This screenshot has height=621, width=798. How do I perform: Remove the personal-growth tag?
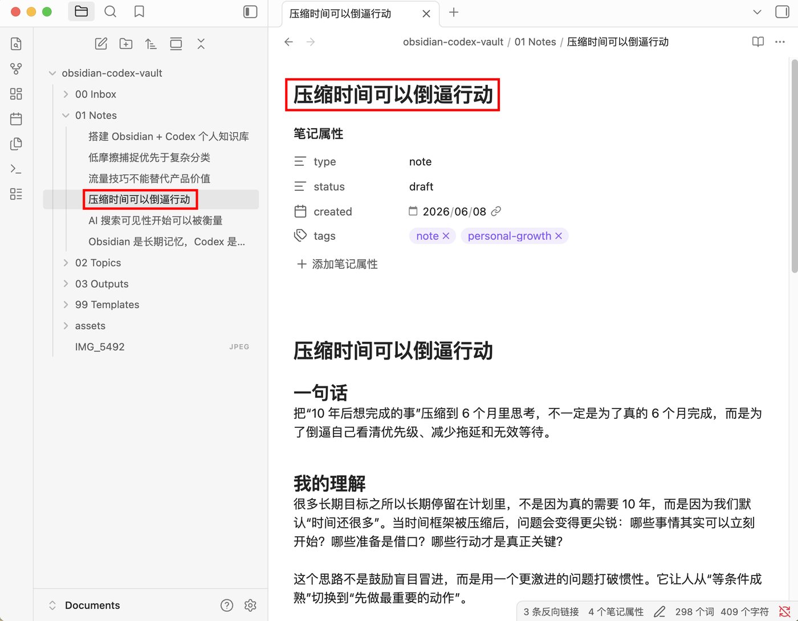pyautogui.click(x=559, y=236)
